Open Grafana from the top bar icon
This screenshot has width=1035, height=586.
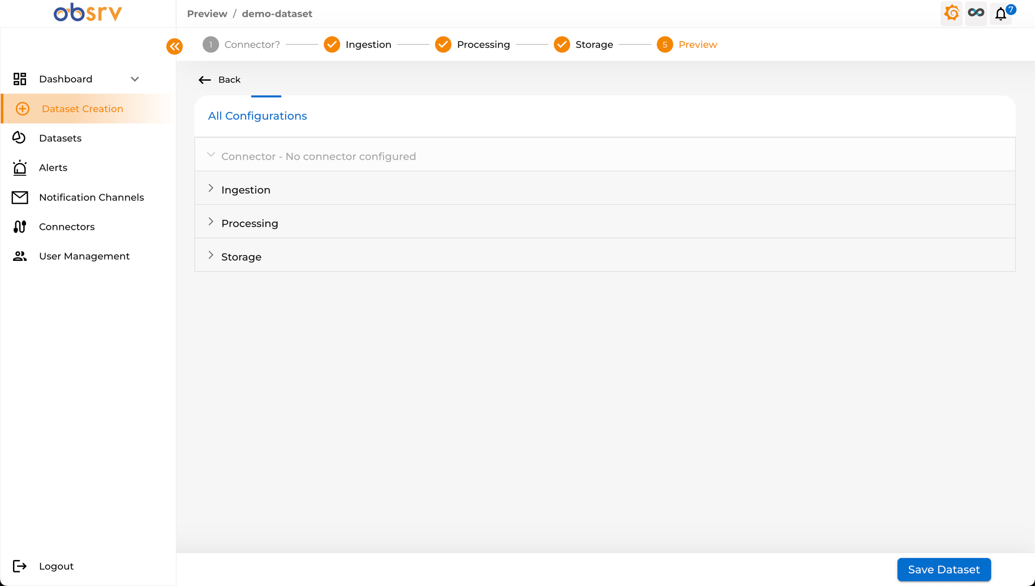[x=951, y=13]
